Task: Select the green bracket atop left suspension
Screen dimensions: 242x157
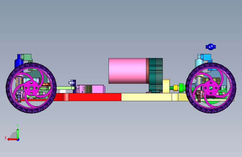Action: (x=27, y=58)
